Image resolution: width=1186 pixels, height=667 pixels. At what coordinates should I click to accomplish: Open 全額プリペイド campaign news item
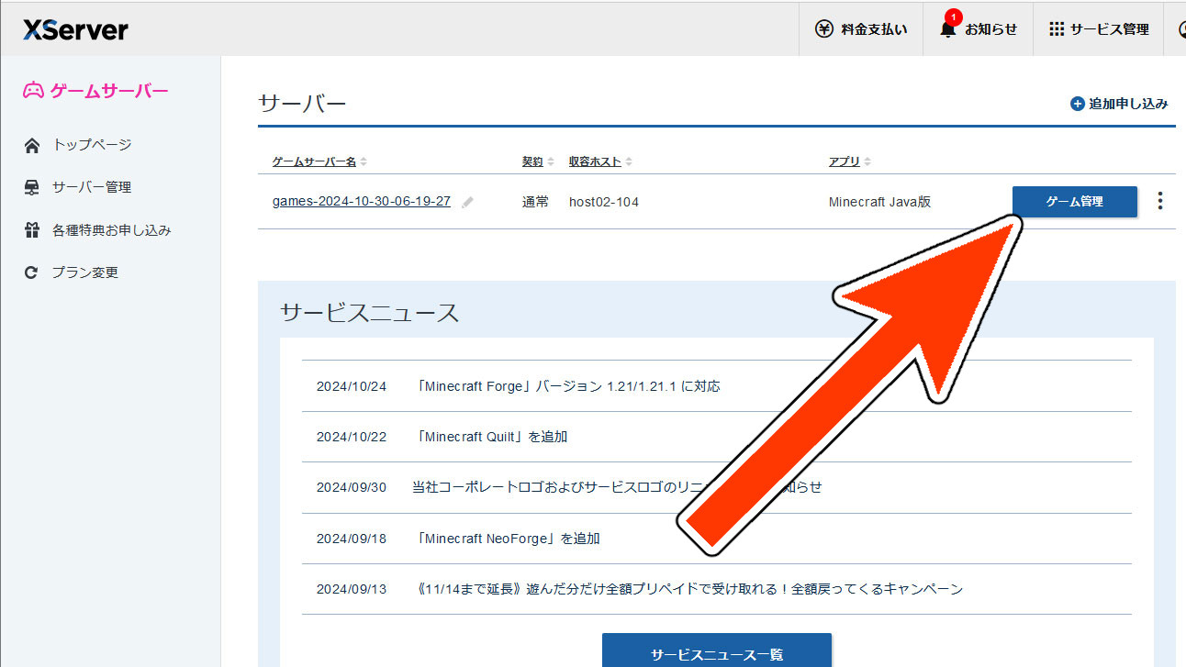(x=688, y=589)
